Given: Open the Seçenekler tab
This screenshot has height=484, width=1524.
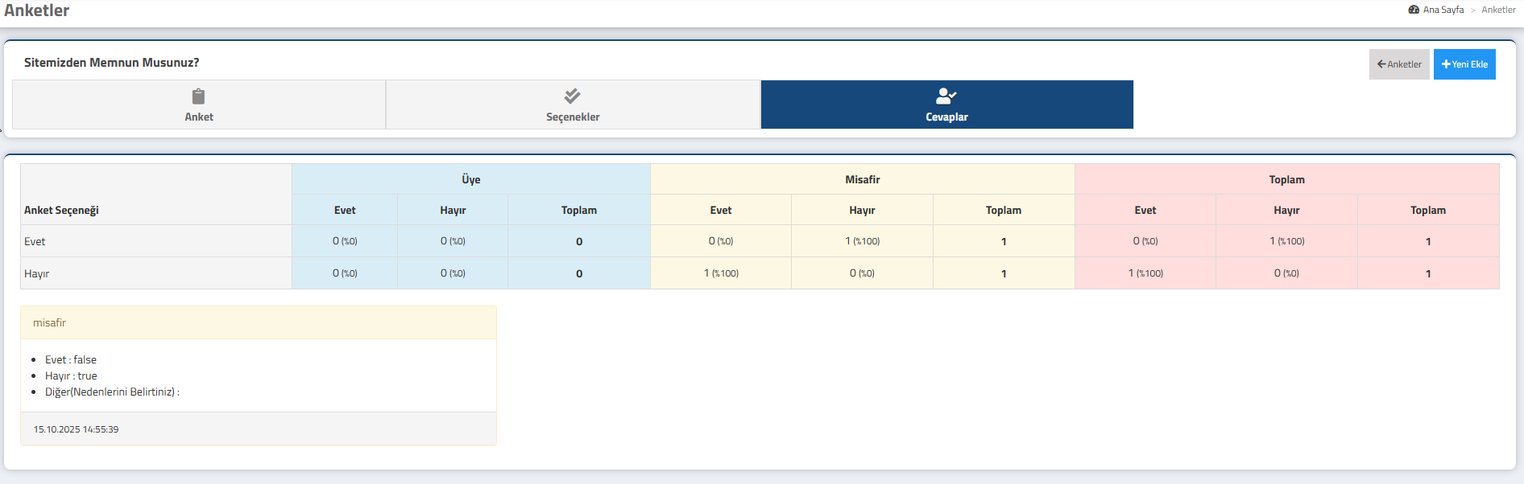Looking at the screenshot, I should [573, 117].
